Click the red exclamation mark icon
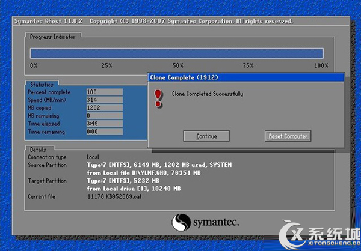 pos(158,98)
